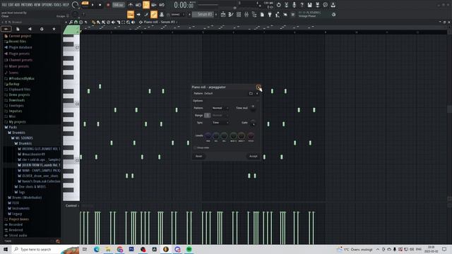The width and height of the screenshot is (452, 254).
Task: Select the piano roll playback speaker tool
Action: 133,22
